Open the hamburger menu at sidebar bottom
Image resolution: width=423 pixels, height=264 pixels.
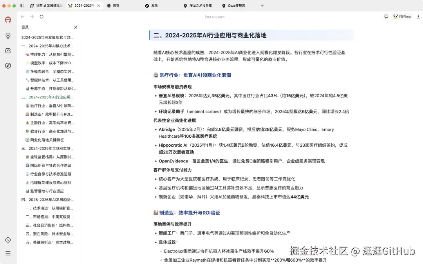click(x=8, y=253)
